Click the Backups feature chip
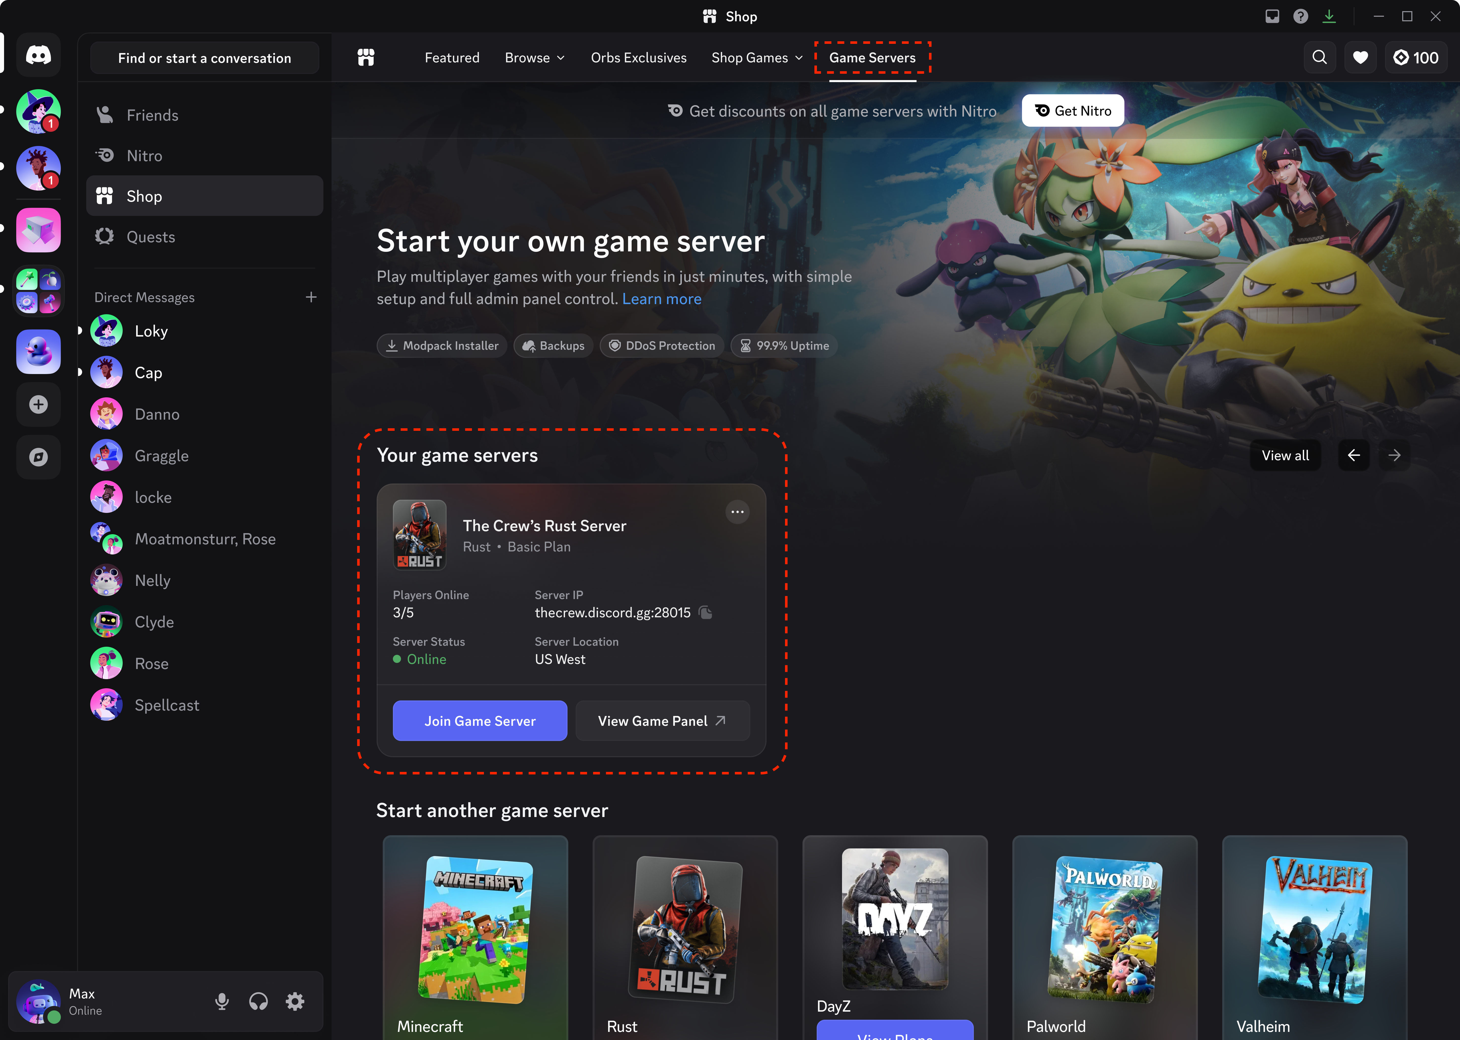 (x=553, y=346)
